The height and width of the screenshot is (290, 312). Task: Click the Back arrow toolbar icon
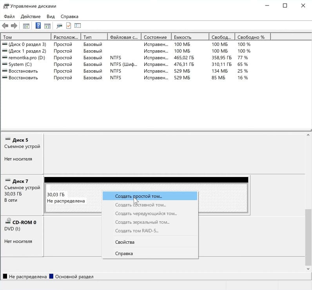(5, 26)
